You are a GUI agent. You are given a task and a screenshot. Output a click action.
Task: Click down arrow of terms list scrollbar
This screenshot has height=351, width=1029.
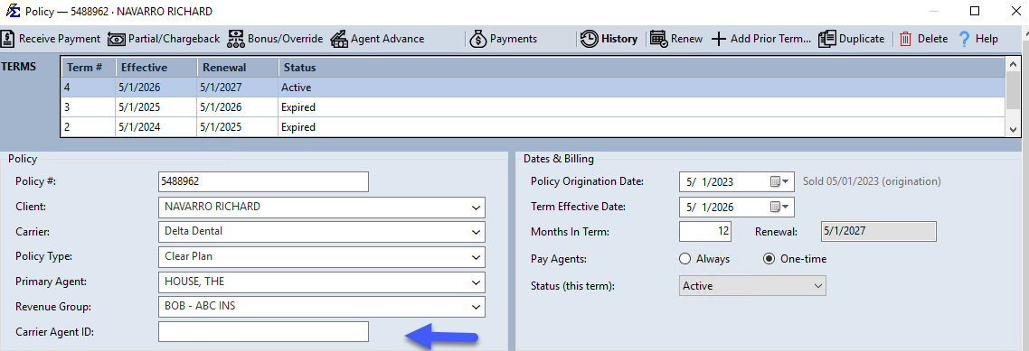pos(1014,130)
